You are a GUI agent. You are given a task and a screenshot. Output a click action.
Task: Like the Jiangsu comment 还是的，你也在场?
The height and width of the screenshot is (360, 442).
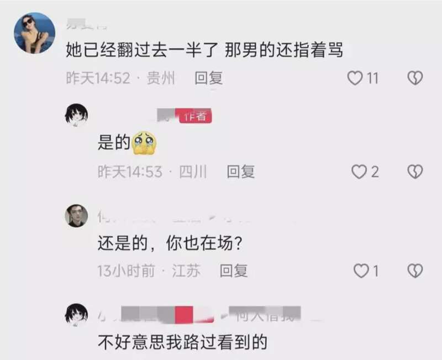coord(361,271)
